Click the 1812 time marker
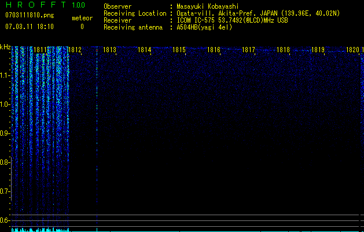 coord(75,49)
